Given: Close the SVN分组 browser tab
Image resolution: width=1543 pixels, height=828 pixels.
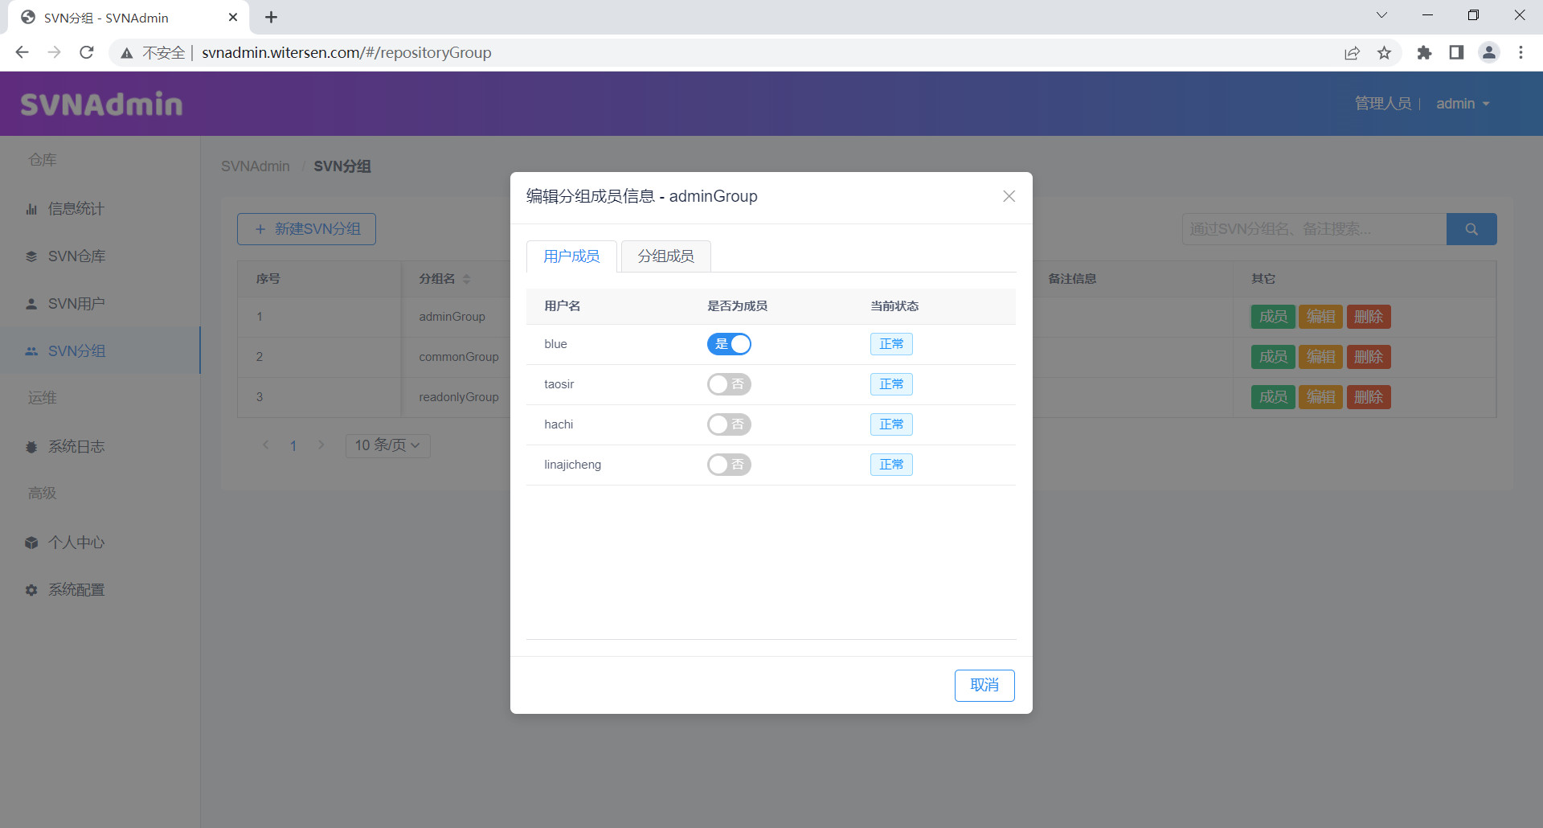Looking at the screenshot, I should 233,17.
